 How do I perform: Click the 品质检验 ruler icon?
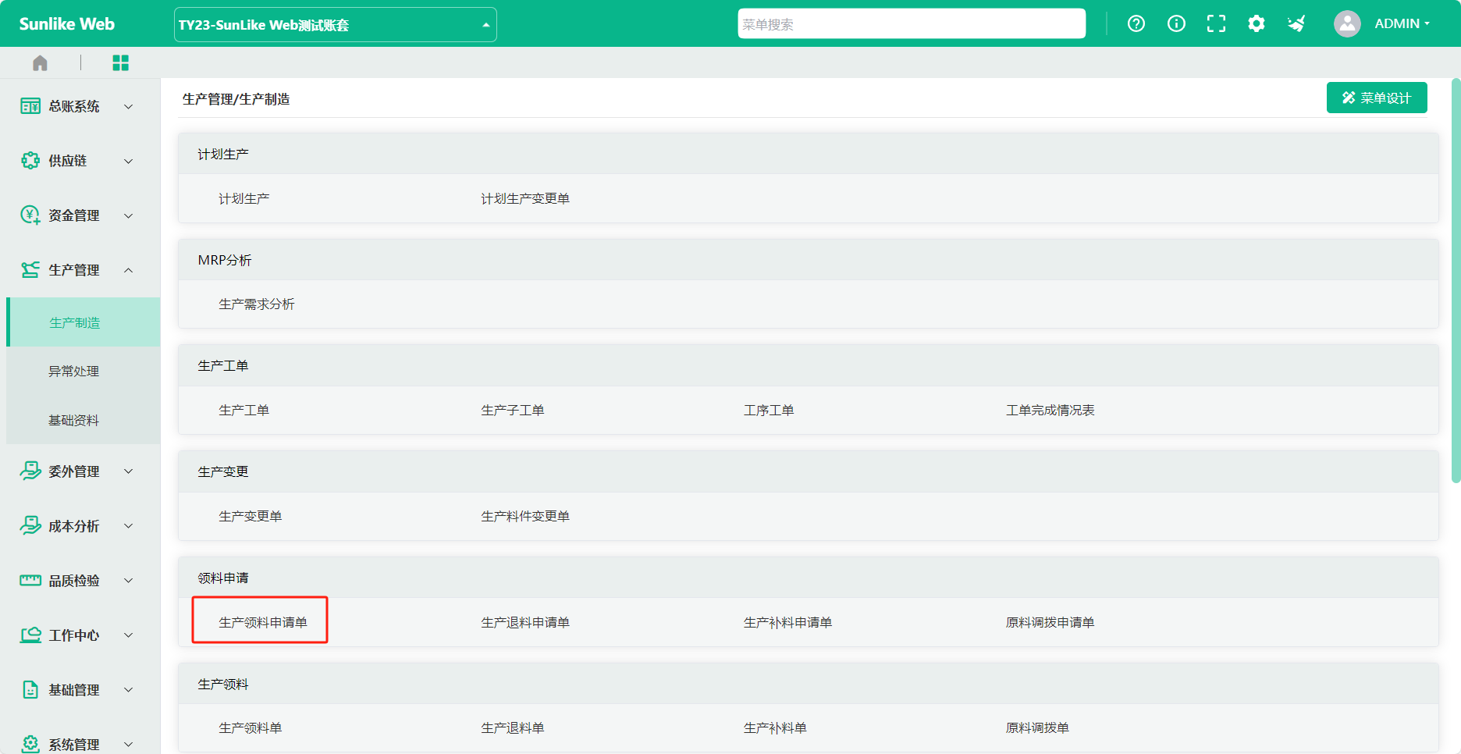[x=30, y=580]
